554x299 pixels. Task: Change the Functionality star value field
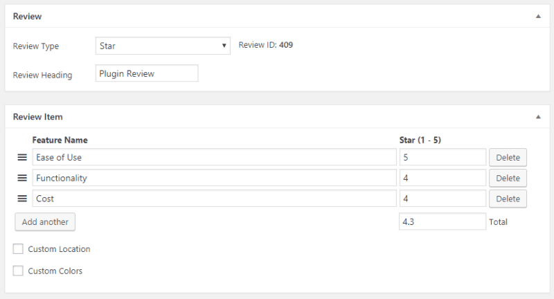click(443, 178)
